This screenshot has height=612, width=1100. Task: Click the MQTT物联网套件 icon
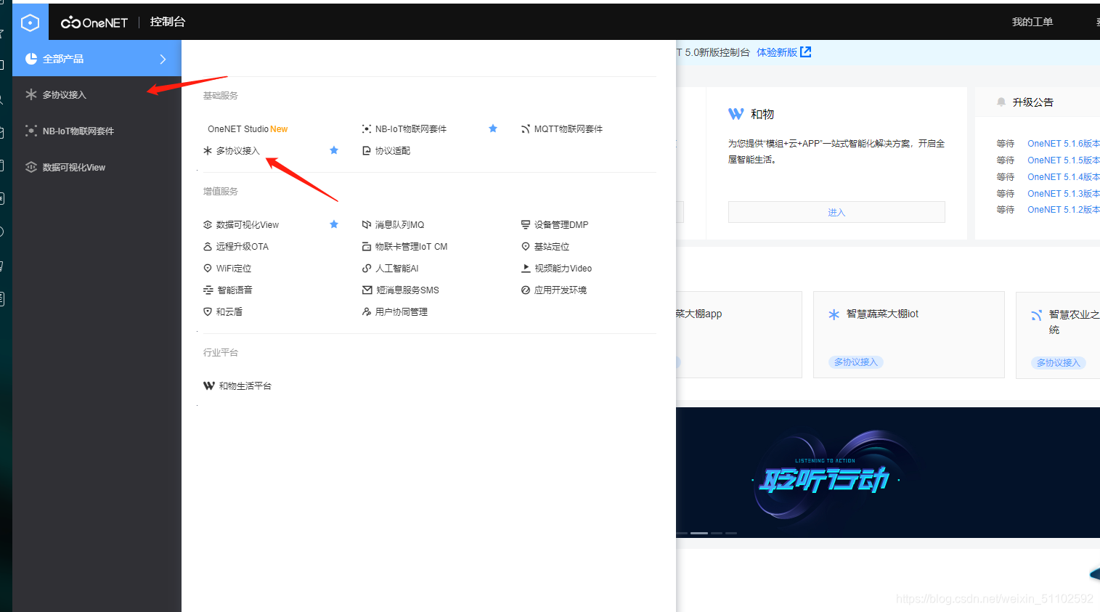526,129
